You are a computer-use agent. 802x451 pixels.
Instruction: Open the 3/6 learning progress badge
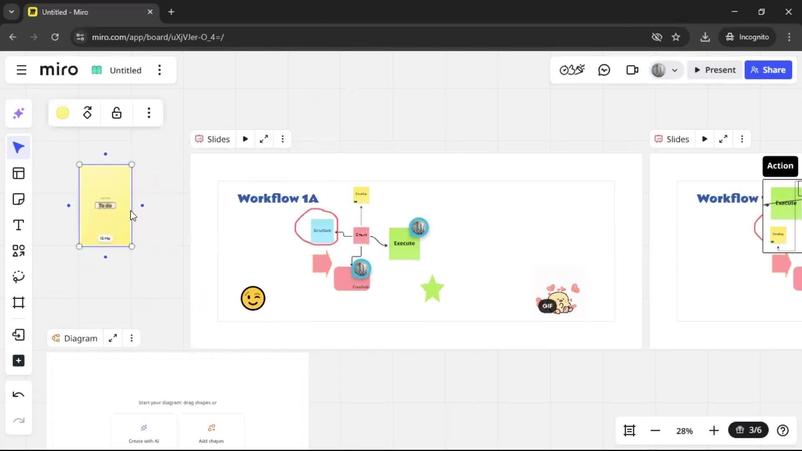coord(748,430)
